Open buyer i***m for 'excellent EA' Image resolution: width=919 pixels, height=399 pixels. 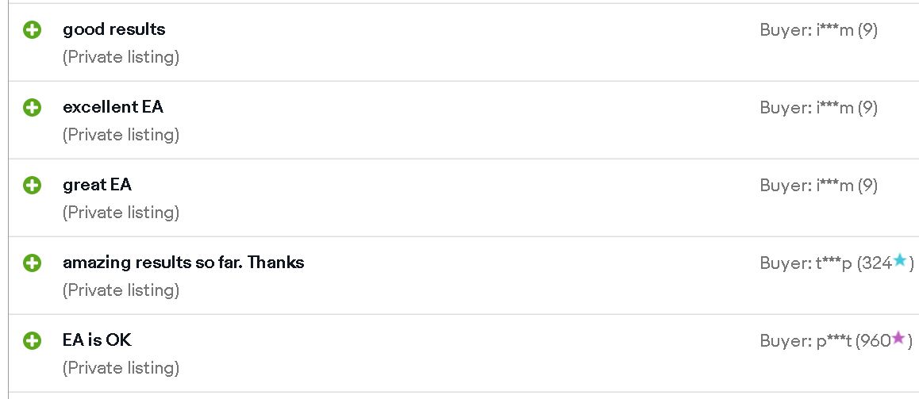pos(819,108)
